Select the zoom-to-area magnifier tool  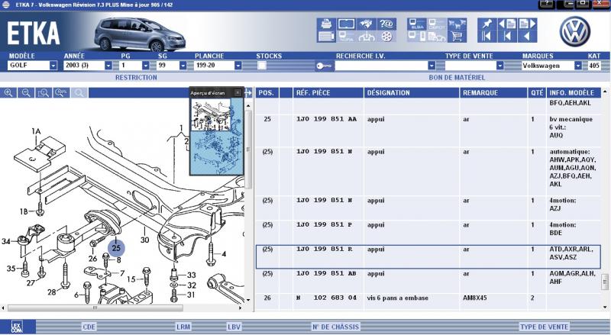click(x=44, y=92)
